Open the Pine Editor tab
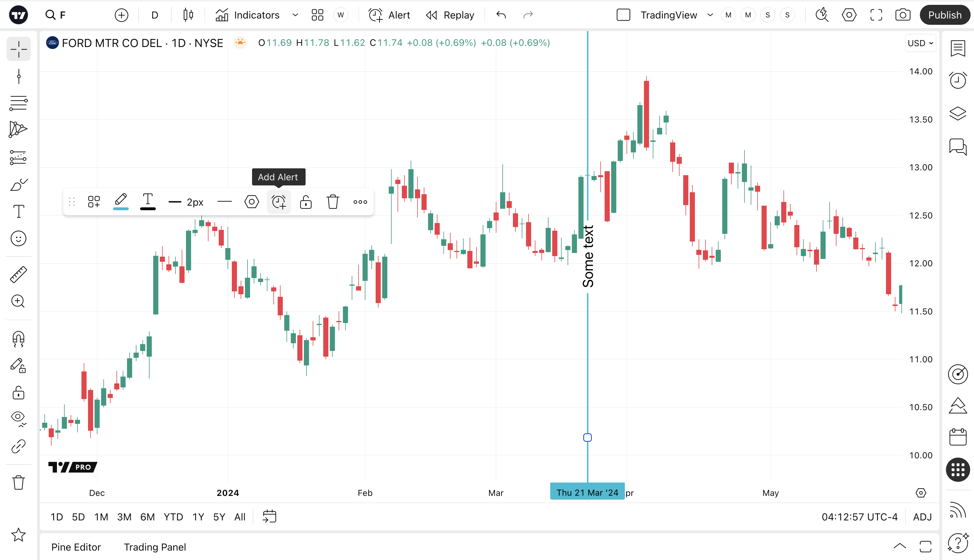The width and height of the screenshot is (974, 560). (76, 547)
